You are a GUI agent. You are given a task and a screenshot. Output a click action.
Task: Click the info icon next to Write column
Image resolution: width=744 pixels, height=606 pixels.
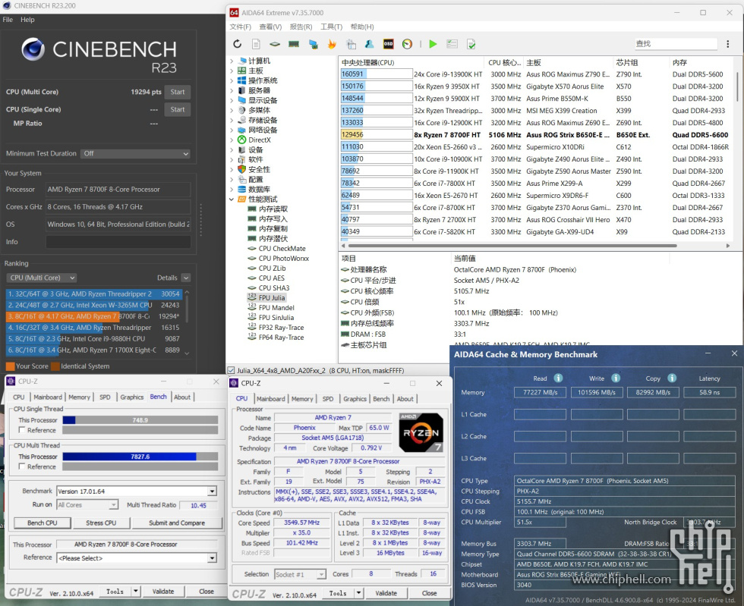(x=616, y=378)
